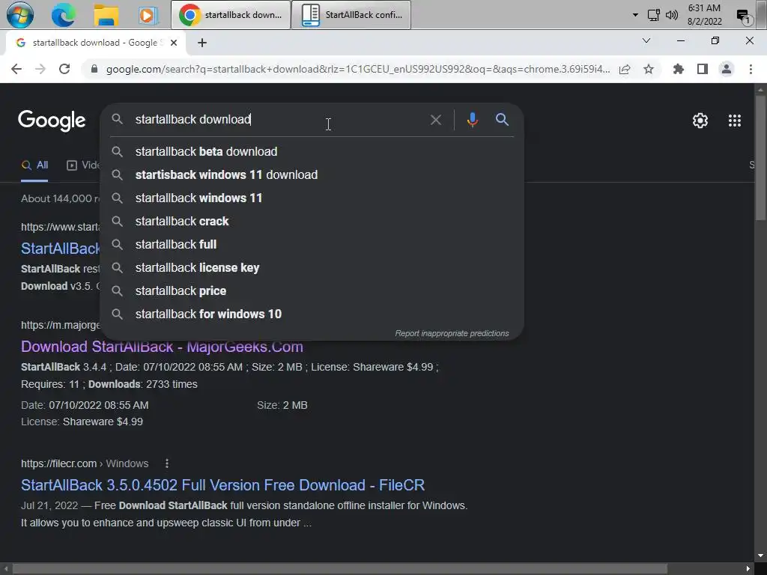
Task: Open the Chrome three-dot menu
Action: [751, 69]
